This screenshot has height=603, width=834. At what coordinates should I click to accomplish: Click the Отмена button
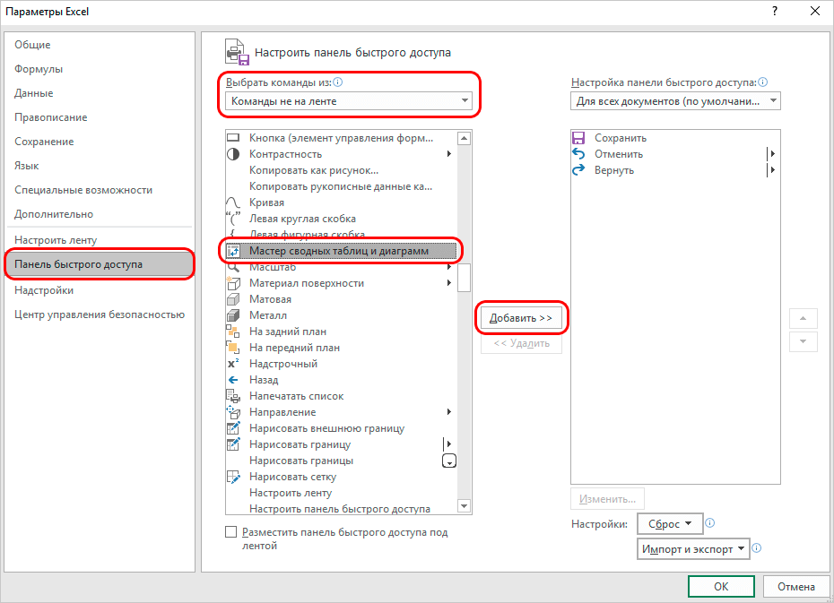795,587
